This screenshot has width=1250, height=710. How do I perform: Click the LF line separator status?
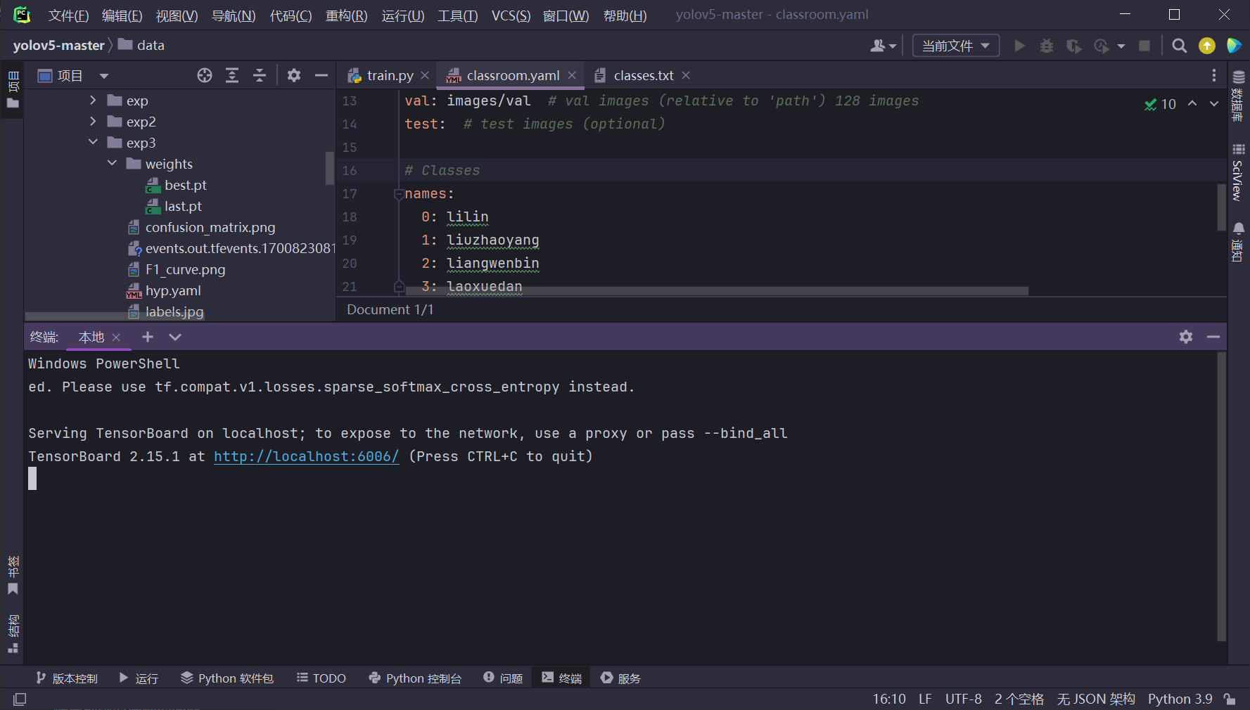[x=925, y=699]
